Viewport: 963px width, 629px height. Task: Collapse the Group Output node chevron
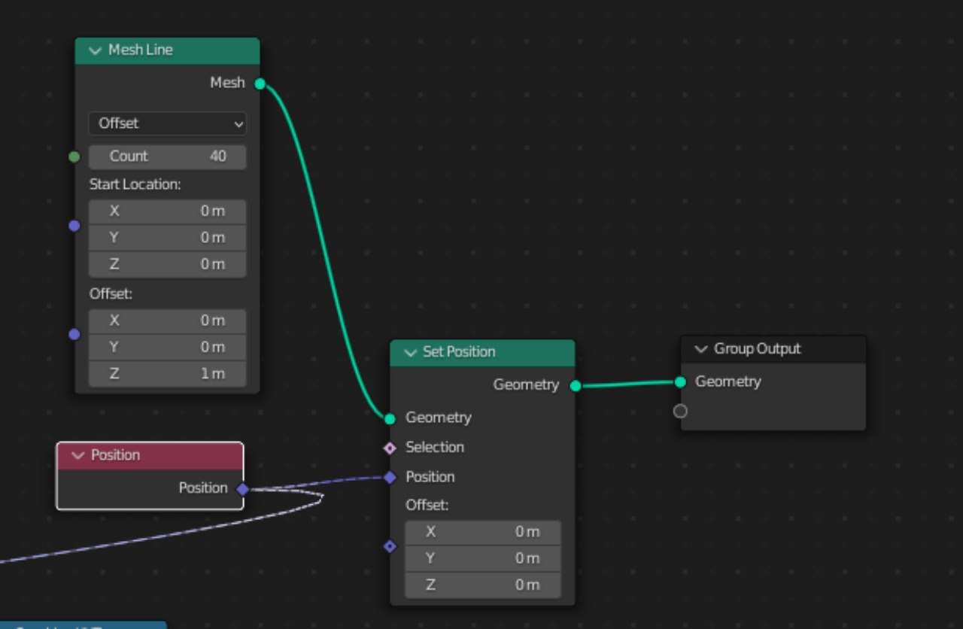click(701, 349)
